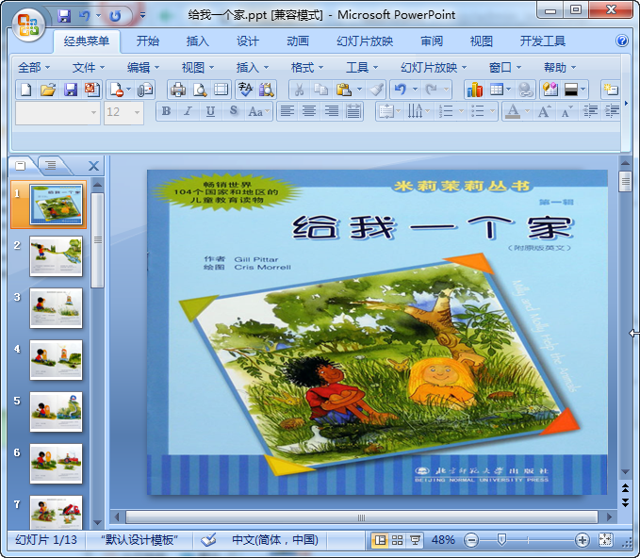The image size is (640, 558).
Task: Expand the bulleted list dropdown
Action: [x=492, y=111]
